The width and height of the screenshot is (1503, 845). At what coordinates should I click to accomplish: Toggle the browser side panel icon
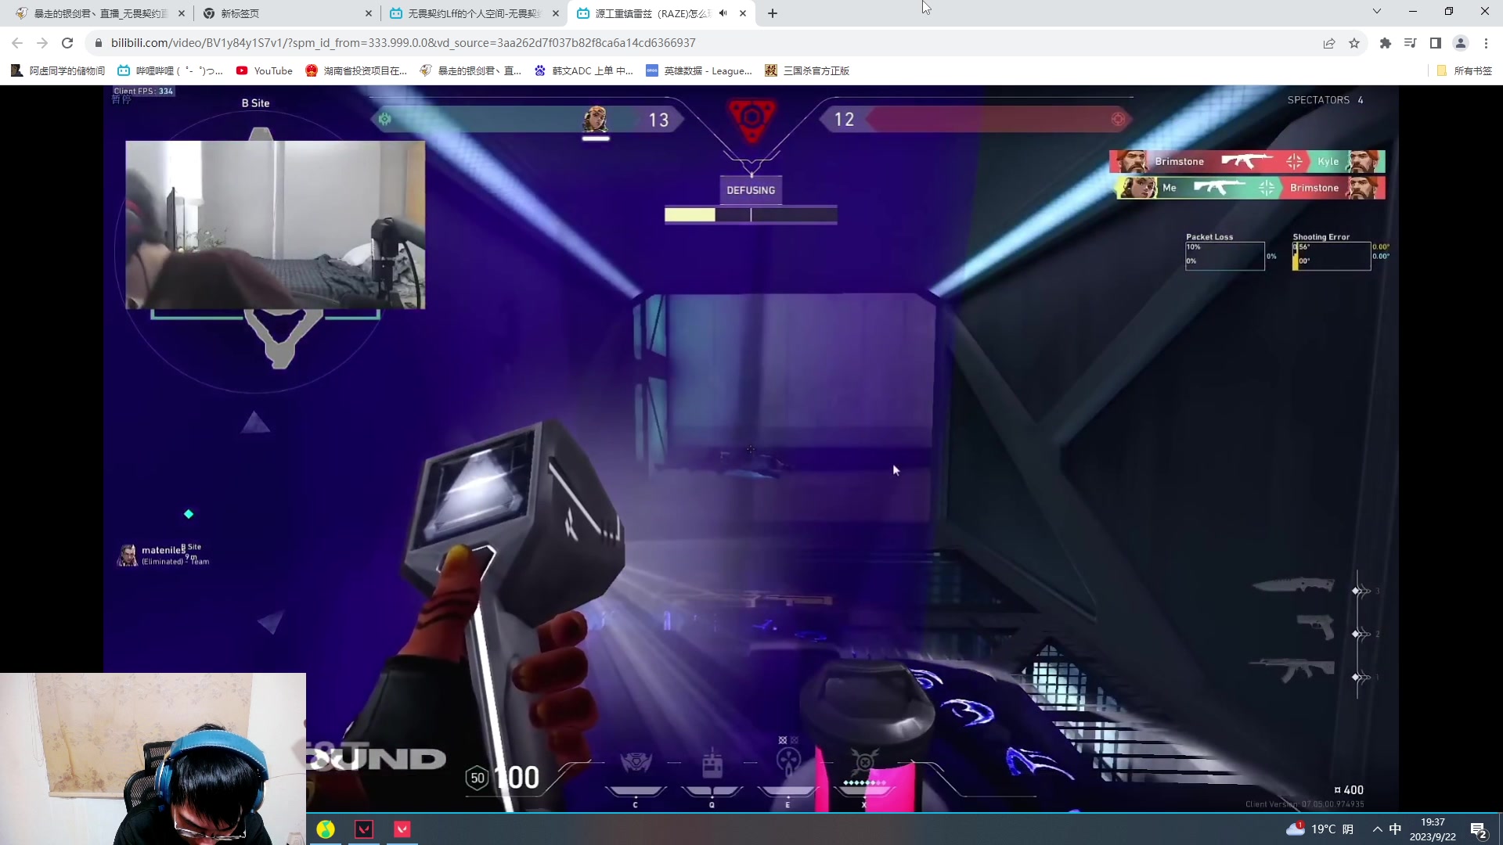pos(1435,43)
